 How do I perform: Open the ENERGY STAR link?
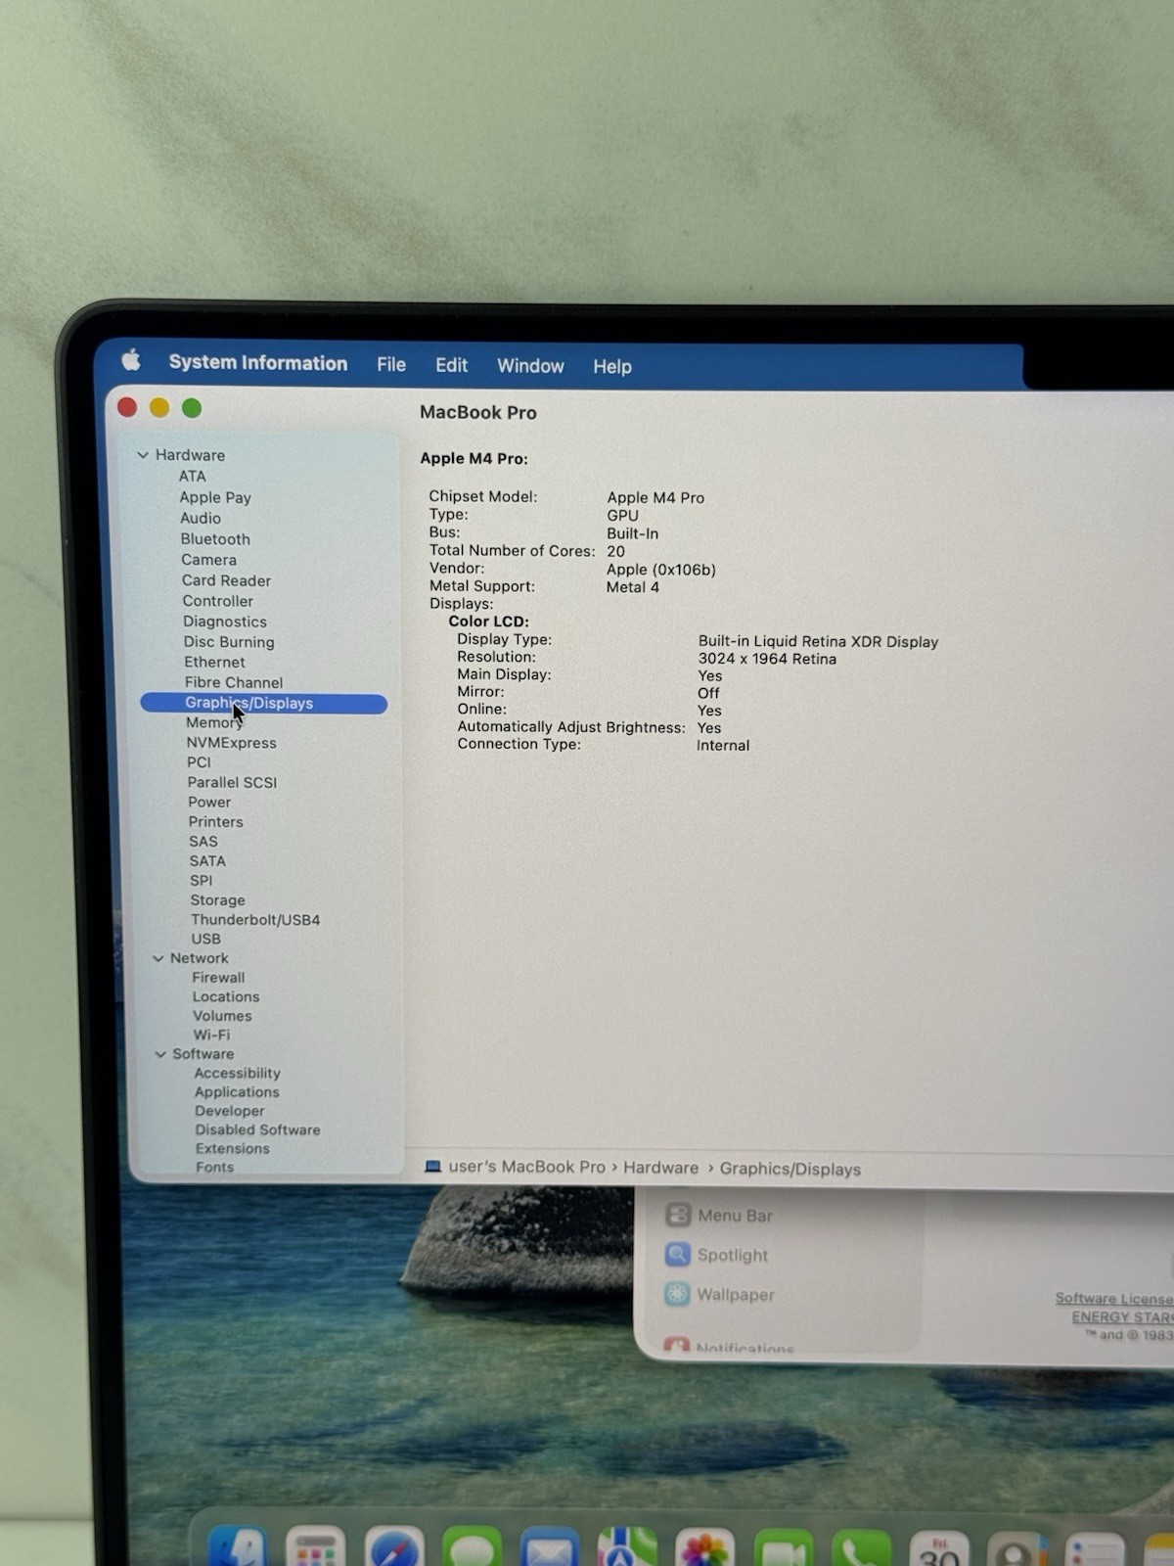click(x=1122, y=1317)
